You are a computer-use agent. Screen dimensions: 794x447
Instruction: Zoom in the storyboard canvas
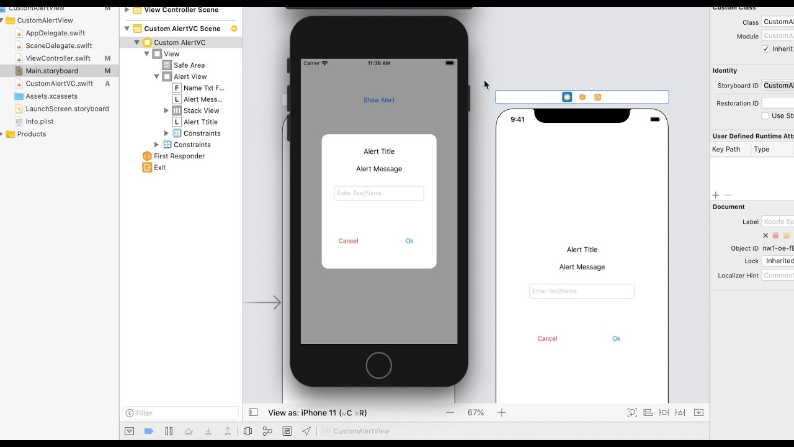click(x=502, y=412)
